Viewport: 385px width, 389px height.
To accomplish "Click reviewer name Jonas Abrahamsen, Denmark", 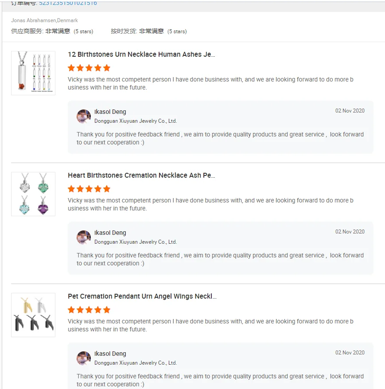I will [44, 20].
